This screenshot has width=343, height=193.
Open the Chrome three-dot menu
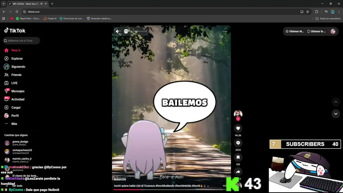point(339,12)
